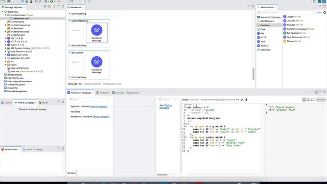Click Collapse All in Package Explorer
This screenshot has height=184, width=327.
(x=45, y=7)
